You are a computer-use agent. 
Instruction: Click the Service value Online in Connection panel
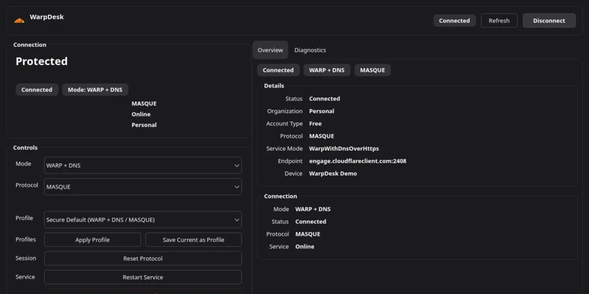click(x=305, y=246)
